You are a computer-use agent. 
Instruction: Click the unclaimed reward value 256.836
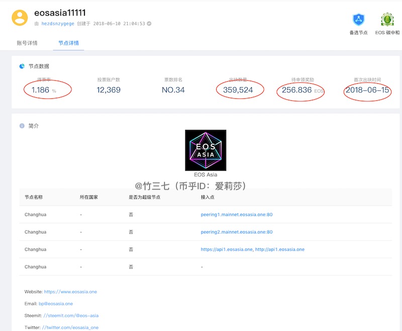pyautogui.click(x=296, y=90)
